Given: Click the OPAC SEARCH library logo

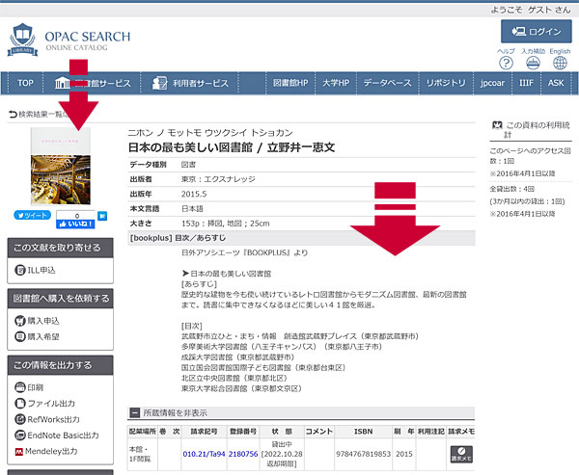Looking at the screenshot, I should [69, 40].
